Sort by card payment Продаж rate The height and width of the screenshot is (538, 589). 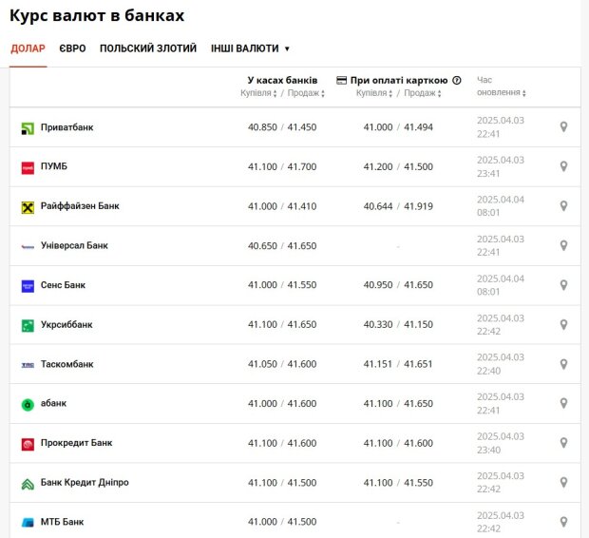(422, 93)
